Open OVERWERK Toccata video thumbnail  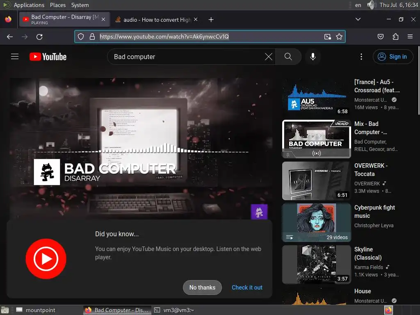coord(316,181)
